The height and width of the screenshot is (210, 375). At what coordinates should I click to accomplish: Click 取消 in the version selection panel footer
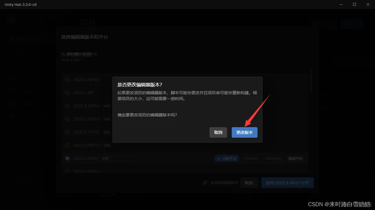[x=249, y=183]
